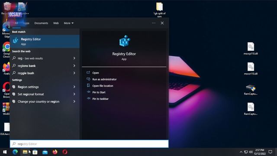Switch to the Documents search tab
The height and width of the screenshot is (156, 277).
coord(41,23)
